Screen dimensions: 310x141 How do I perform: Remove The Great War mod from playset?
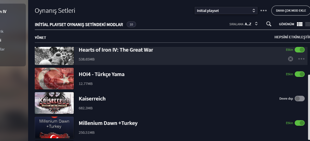[x=291, y=59]
